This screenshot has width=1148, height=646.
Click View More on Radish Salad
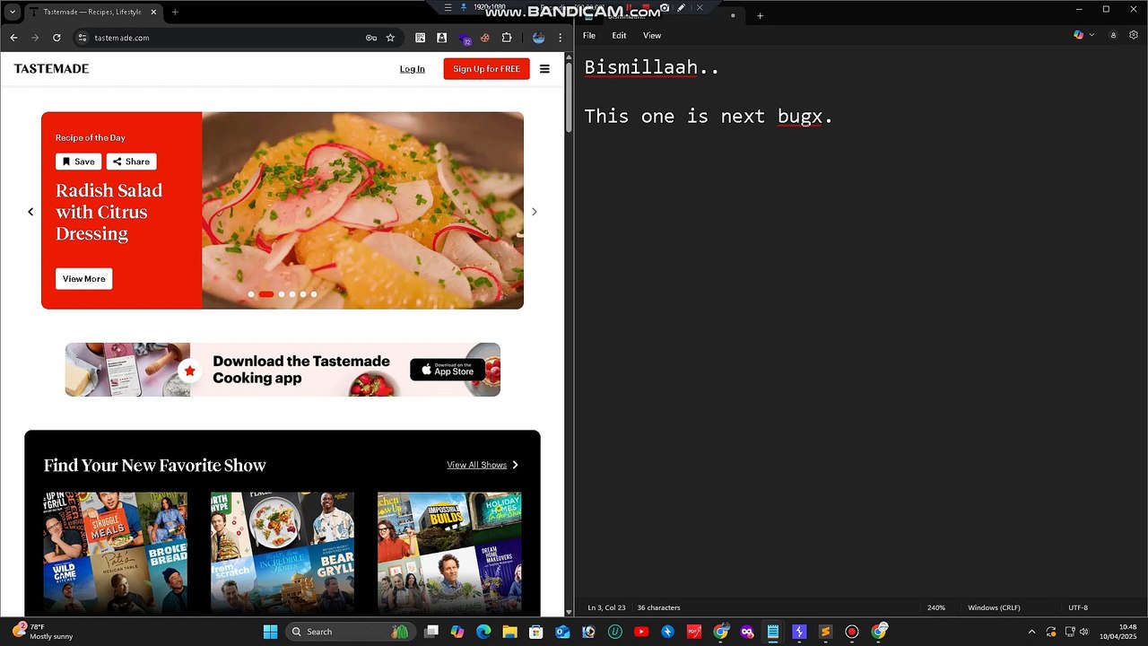83,279
